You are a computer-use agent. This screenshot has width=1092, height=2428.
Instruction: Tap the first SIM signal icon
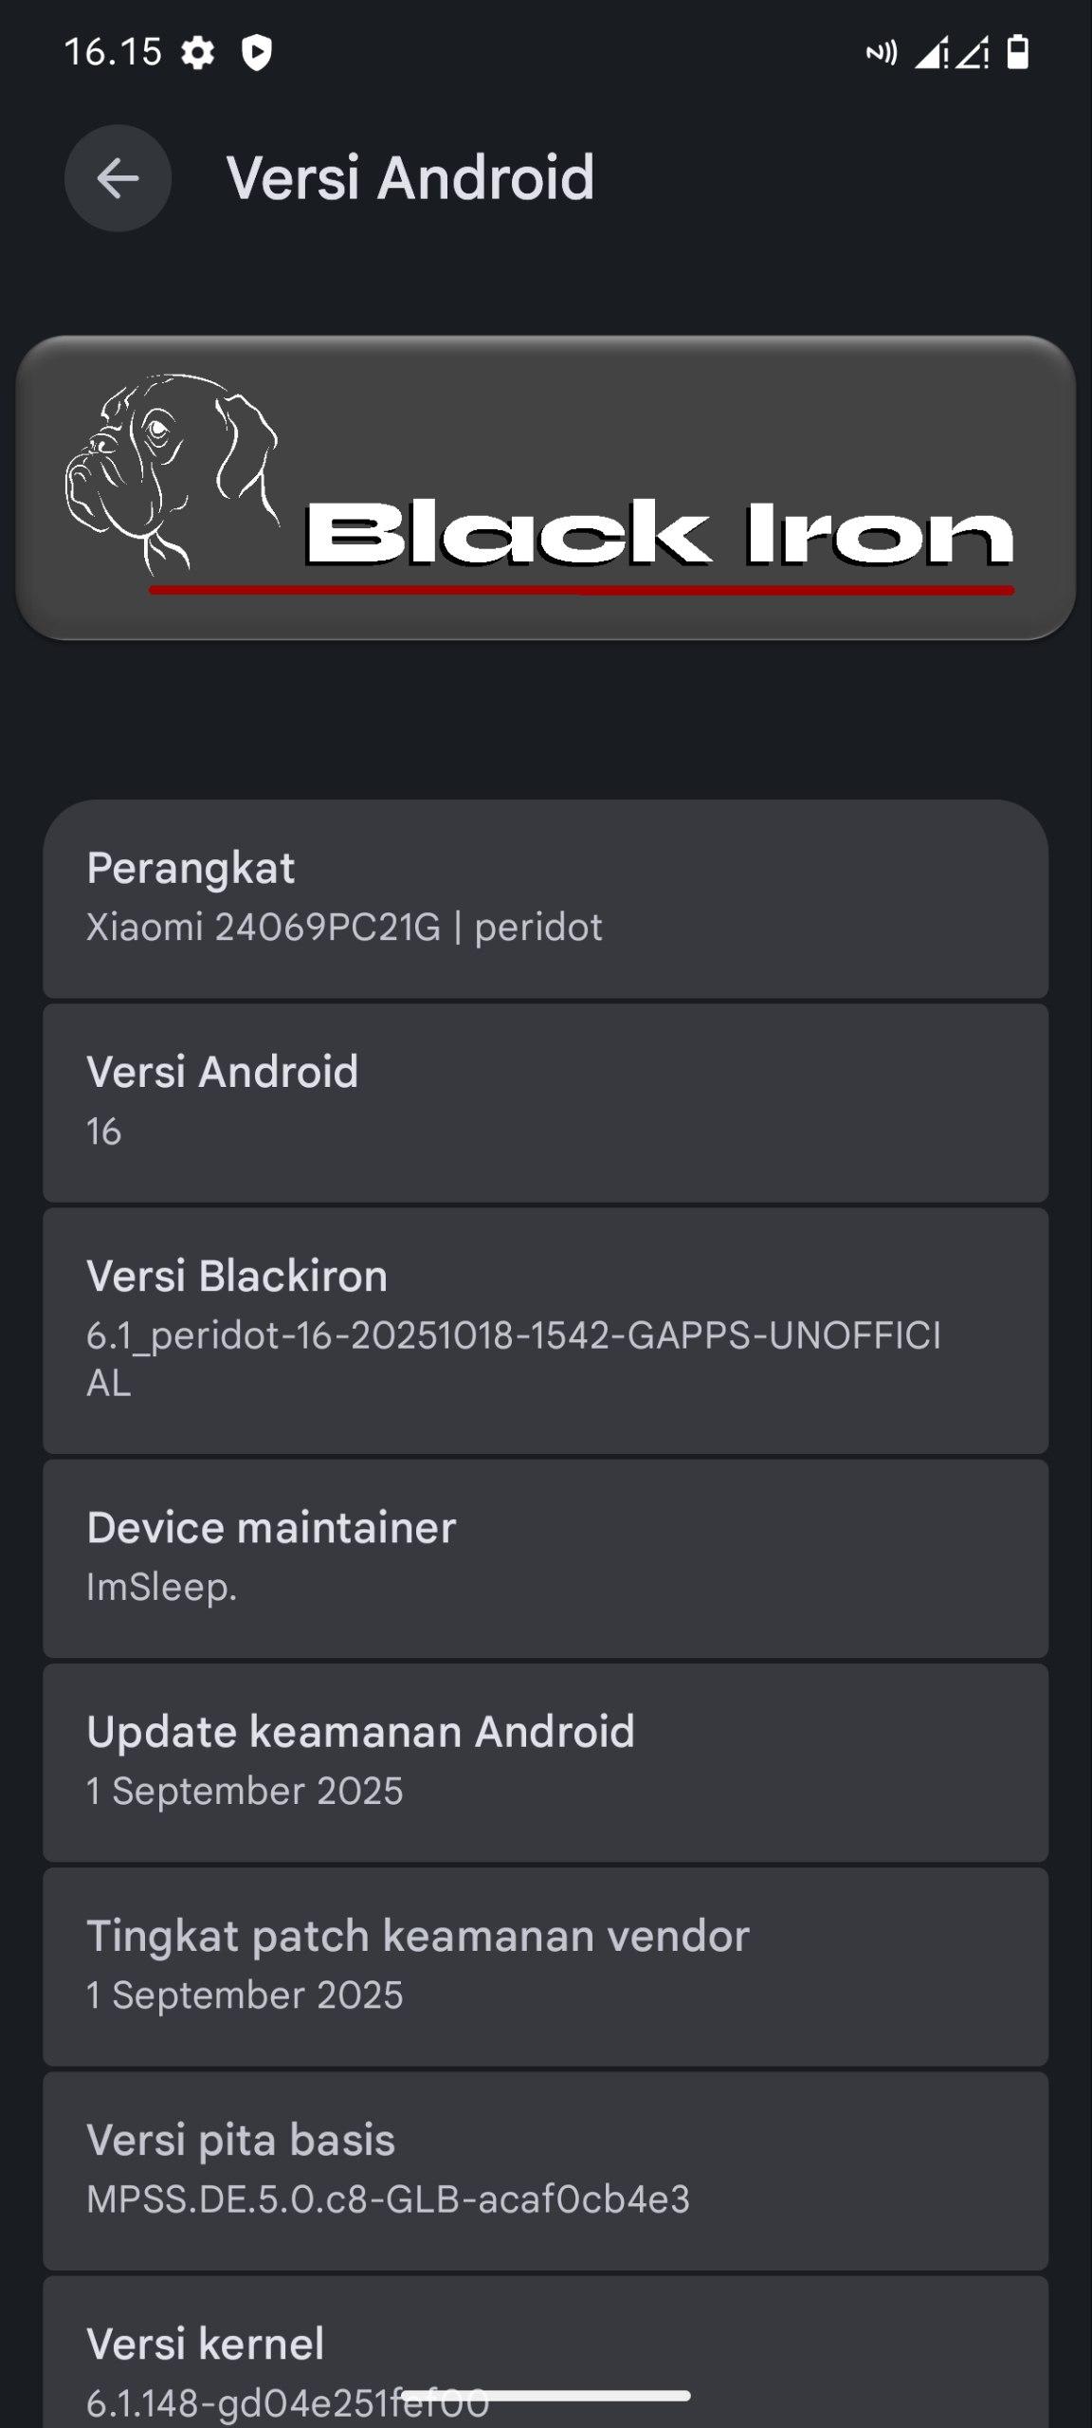931,53
